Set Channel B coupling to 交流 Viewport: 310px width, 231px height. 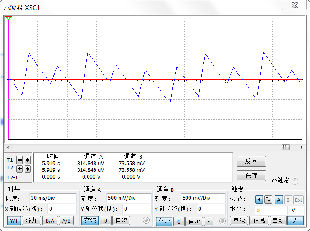click(164, 221)
